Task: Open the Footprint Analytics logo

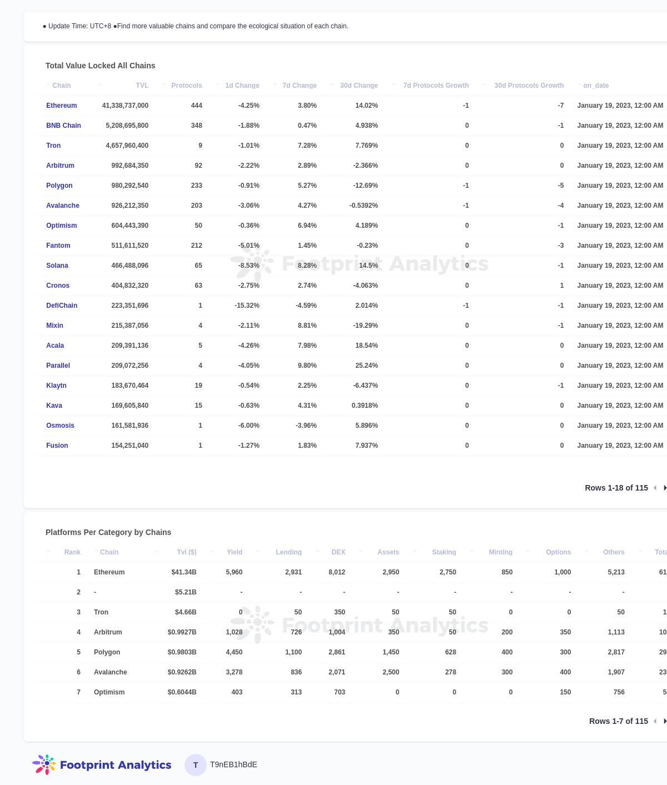Action: pyautogui.click(x=102, y=765)
